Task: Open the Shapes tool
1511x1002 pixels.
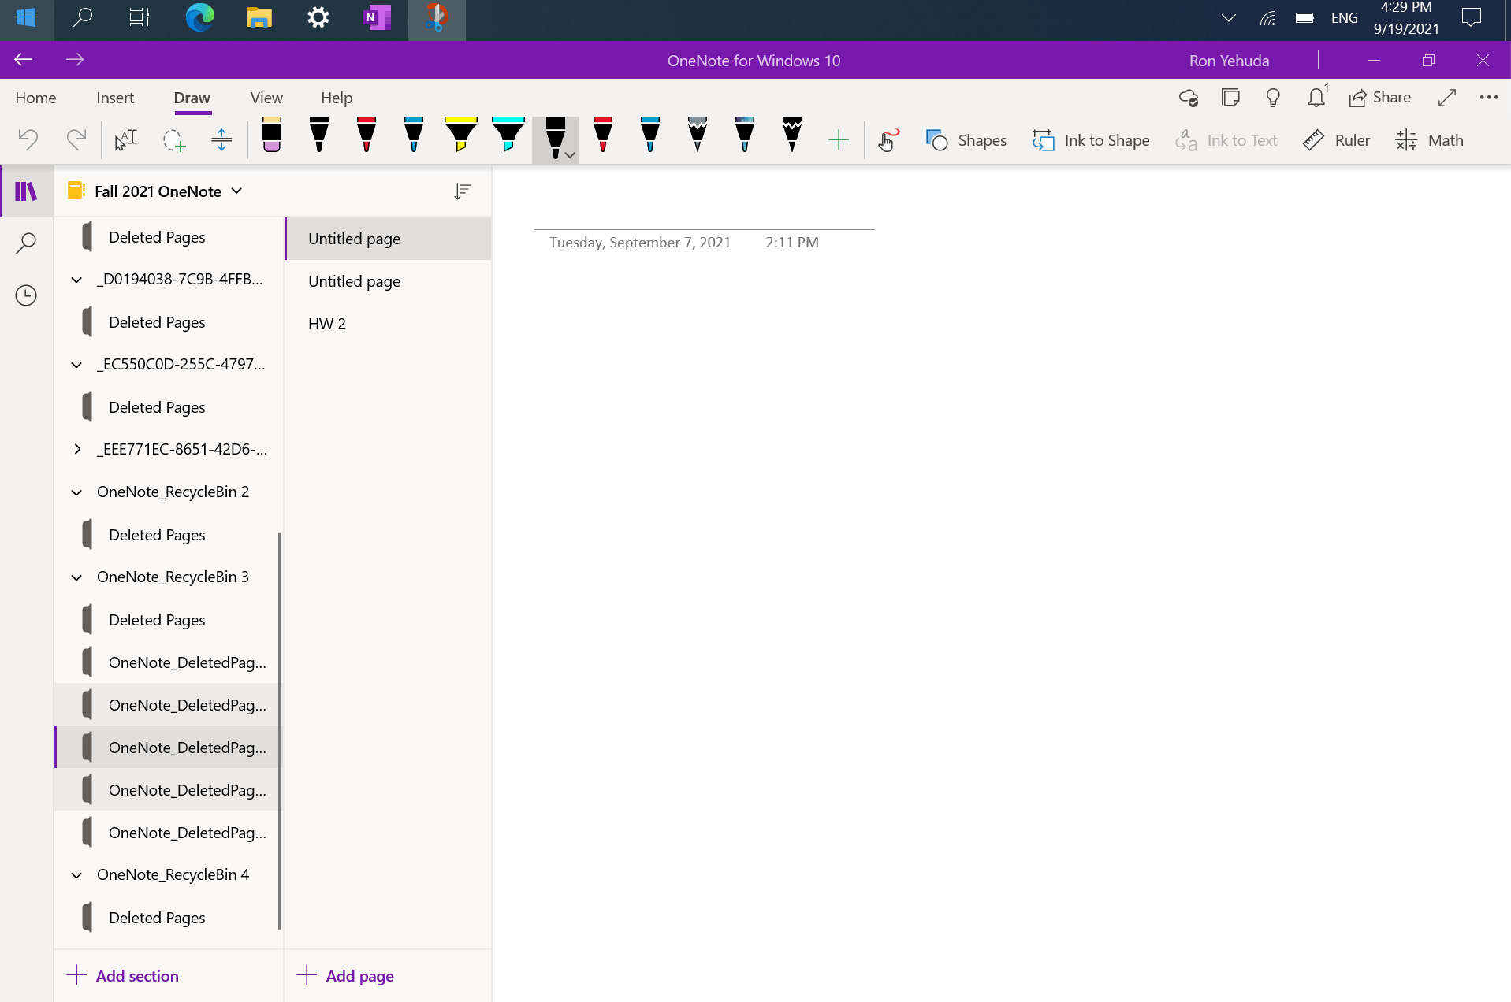Action: click(x=966, y=139)
